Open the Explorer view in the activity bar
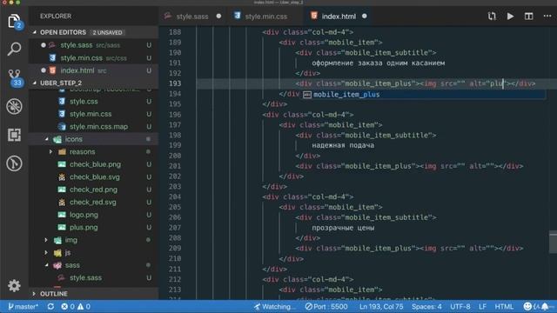 (14, 22)
